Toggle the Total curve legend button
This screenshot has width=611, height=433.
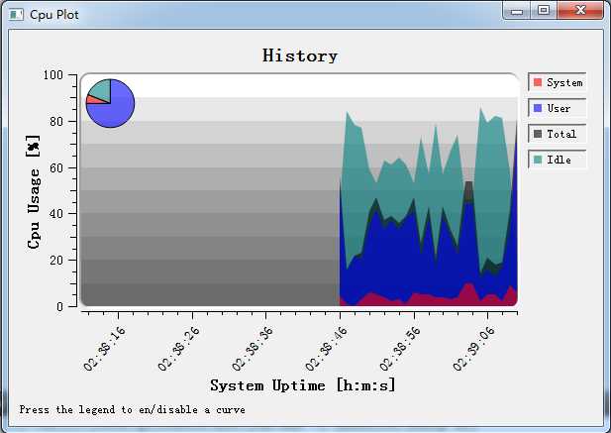click(x=558, y=134)
